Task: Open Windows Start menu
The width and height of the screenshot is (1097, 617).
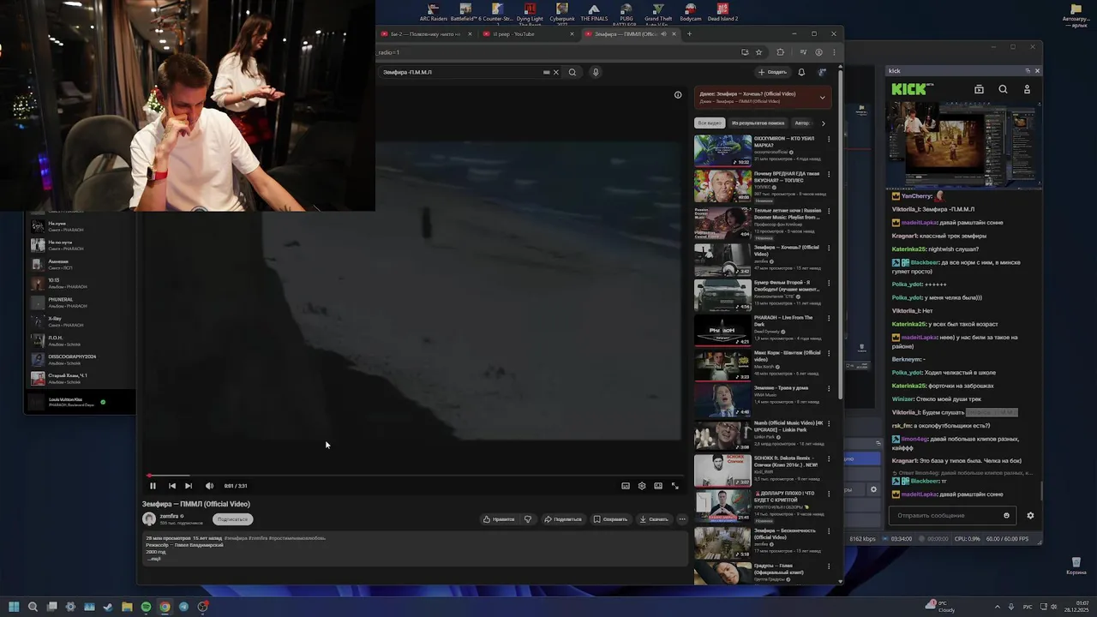Action: (x=14, y=607)
